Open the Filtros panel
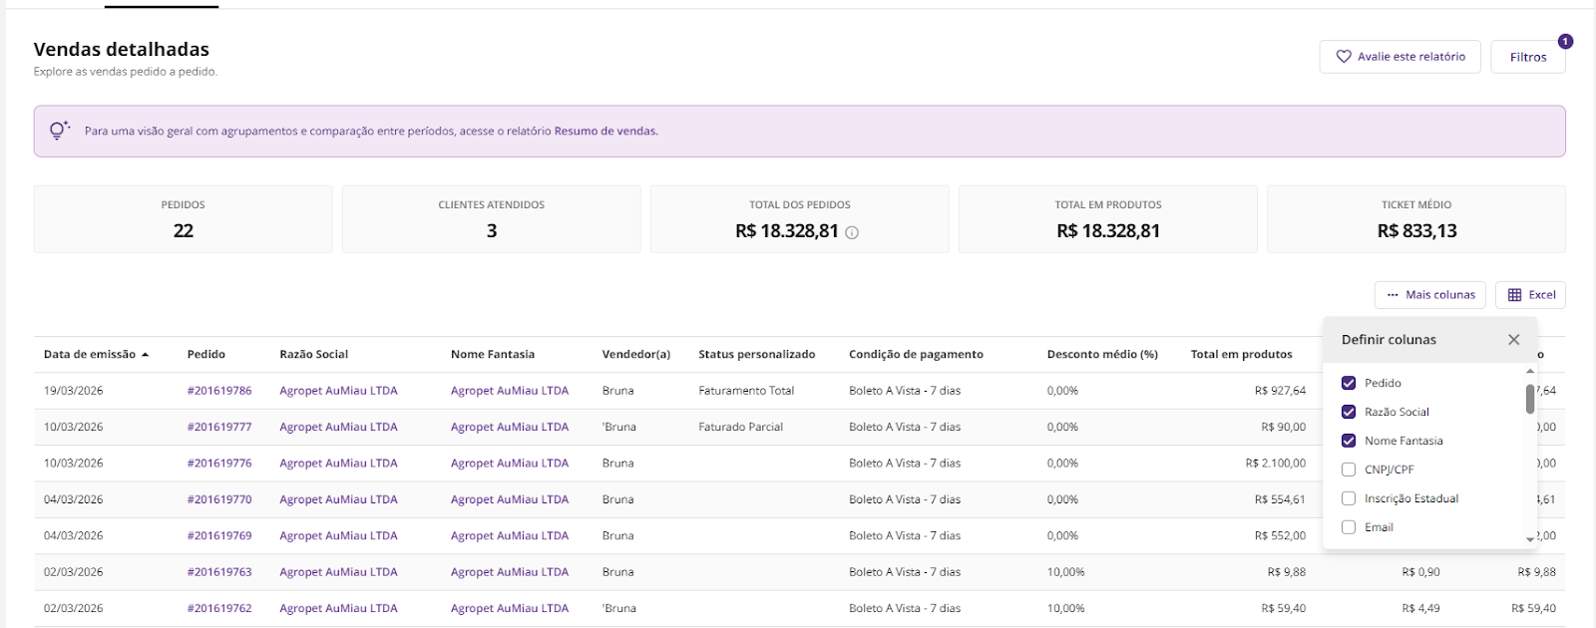Viewport: 1596px width, 628px height. [1527, 57]
